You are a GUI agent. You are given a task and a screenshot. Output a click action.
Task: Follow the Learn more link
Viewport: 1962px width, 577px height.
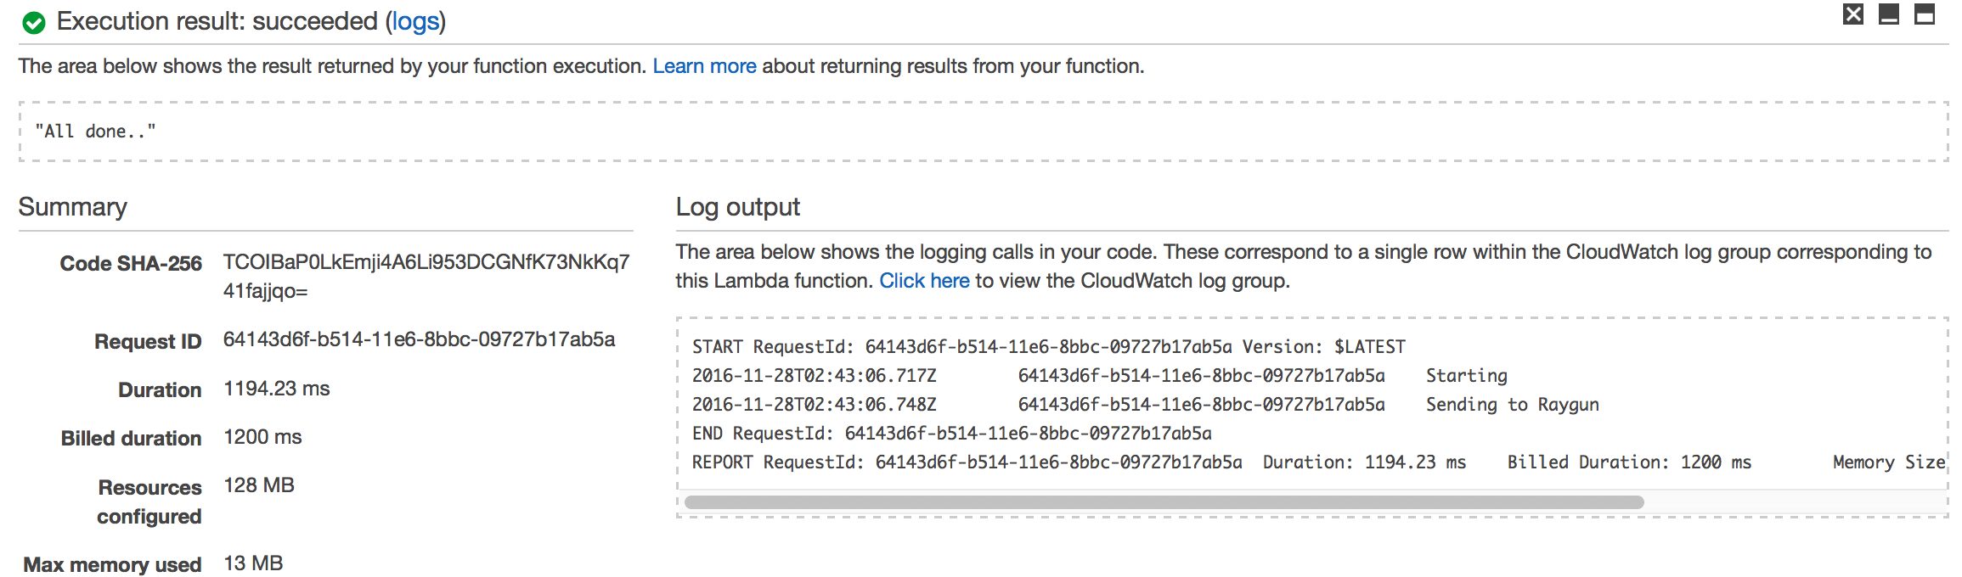coord(704,66)
